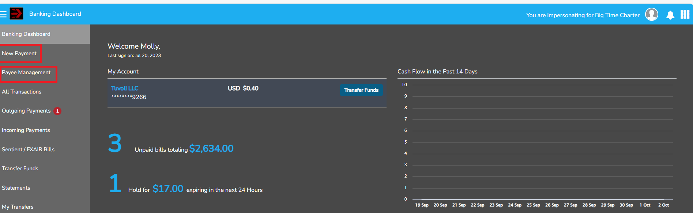Click the $17.00 hold amount
Screen dimensions: 693x213
(168, 189)
